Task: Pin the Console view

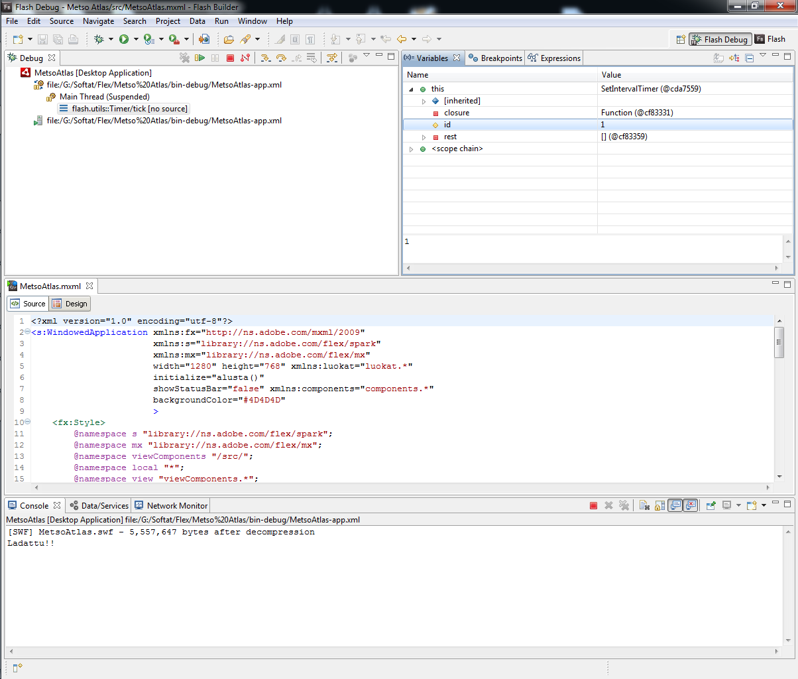Action: [711, 505]
